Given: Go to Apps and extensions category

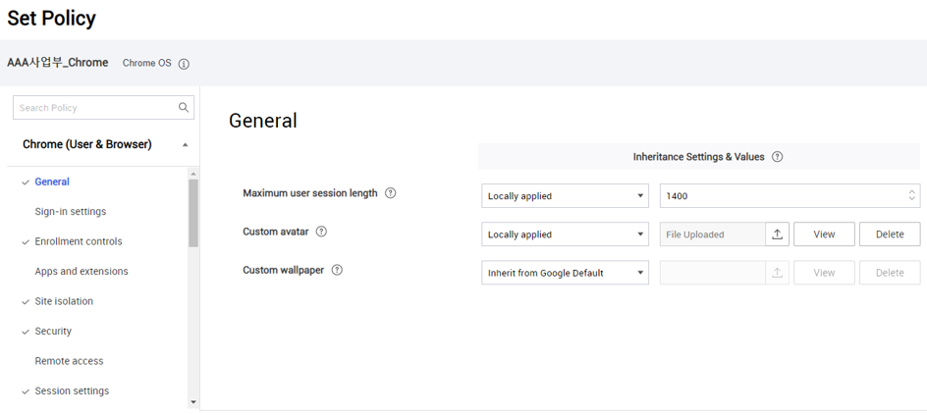Looking at the screenshot, I should (82, 272).
